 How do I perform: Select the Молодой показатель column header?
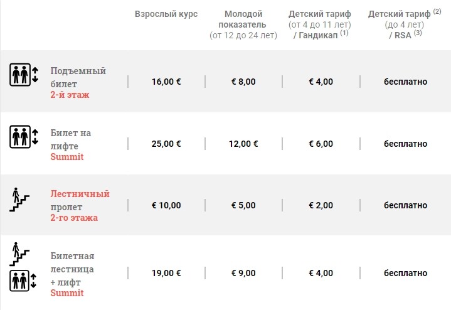pyautogui.click(x=243, y=24)
